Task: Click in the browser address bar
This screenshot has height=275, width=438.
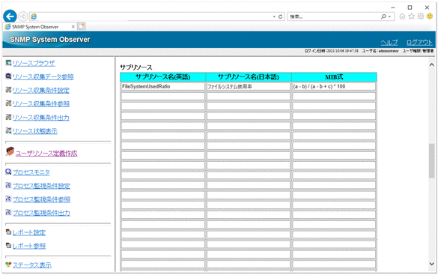Action: point(150,16)
